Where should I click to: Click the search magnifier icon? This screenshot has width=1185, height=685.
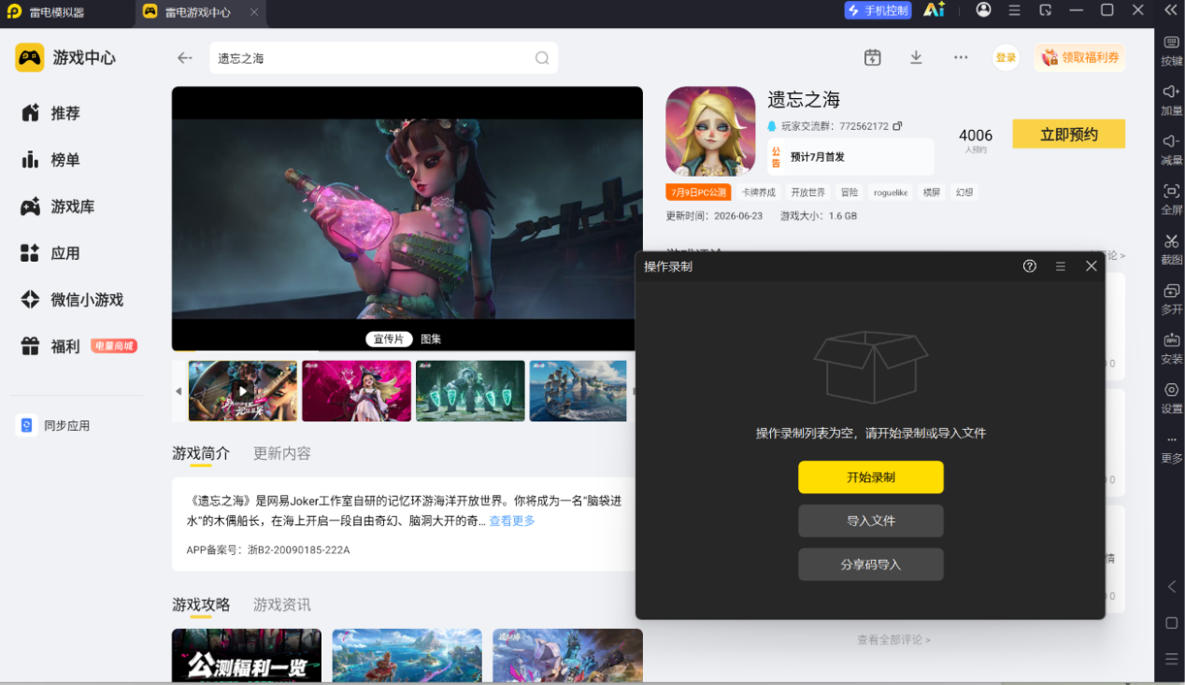[542, 58]
